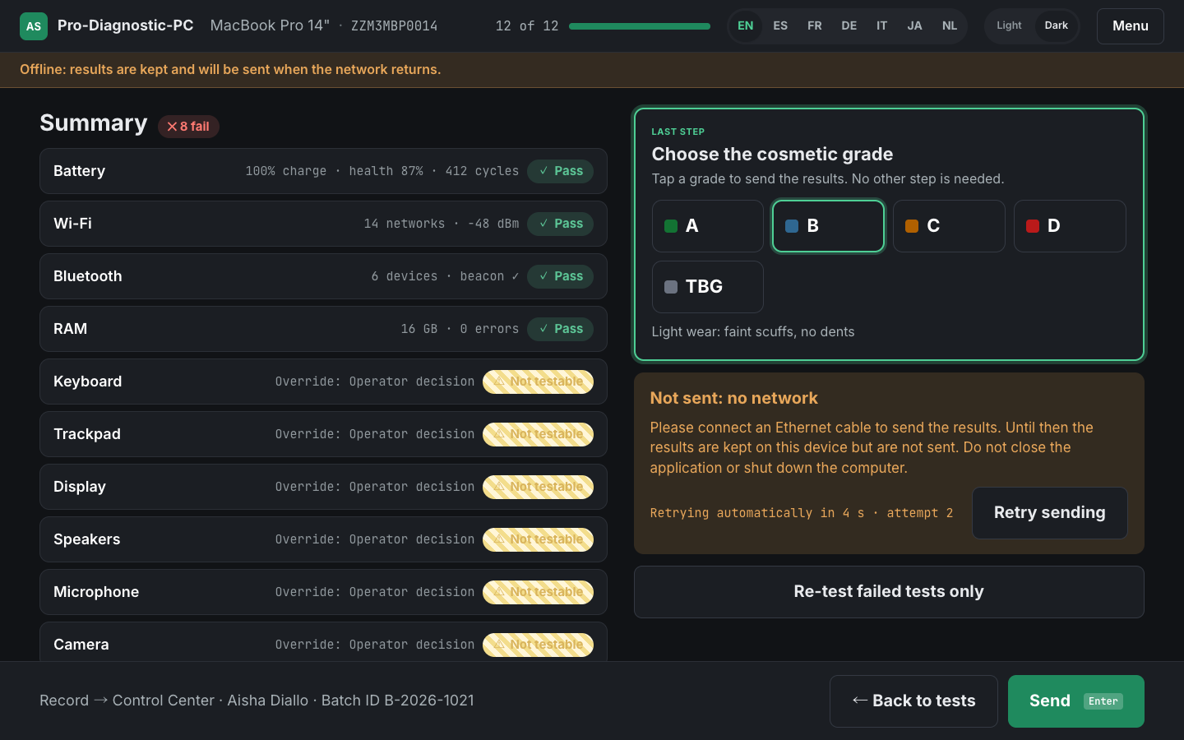Switch language to ES
The width and height of the screenshot is (1184, 740).
pos(780,25)
